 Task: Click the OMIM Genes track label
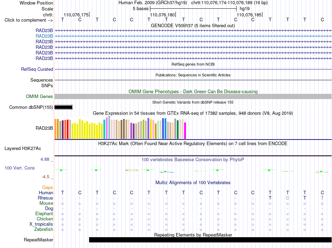point(39,97)
